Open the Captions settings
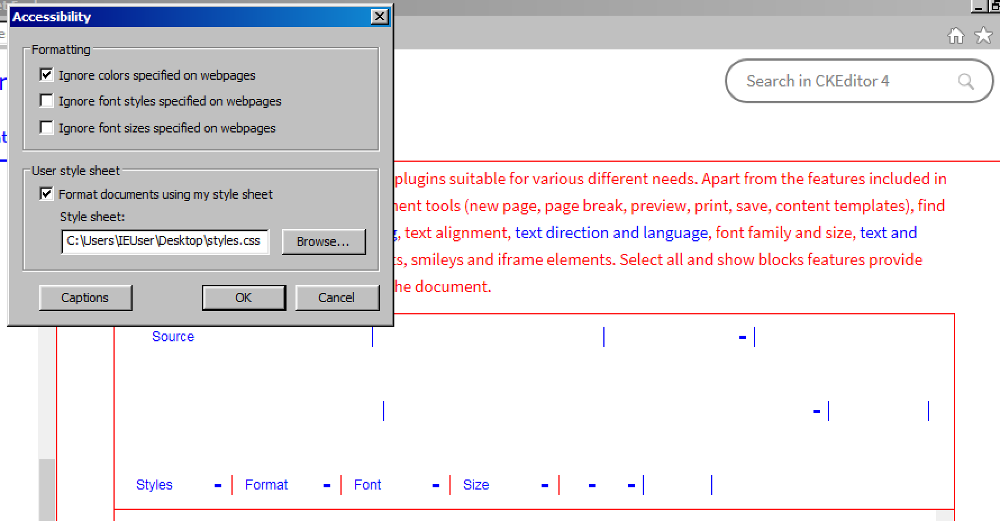This screenshot has width=1000, height=521. (x=85, y=298)
